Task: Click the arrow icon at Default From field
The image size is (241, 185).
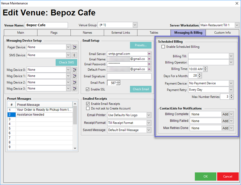Action: [x=149, y=69]
